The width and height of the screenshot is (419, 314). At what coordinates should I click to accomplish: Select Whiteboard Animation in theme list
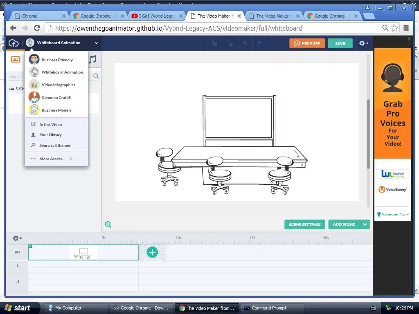(56, 72)
